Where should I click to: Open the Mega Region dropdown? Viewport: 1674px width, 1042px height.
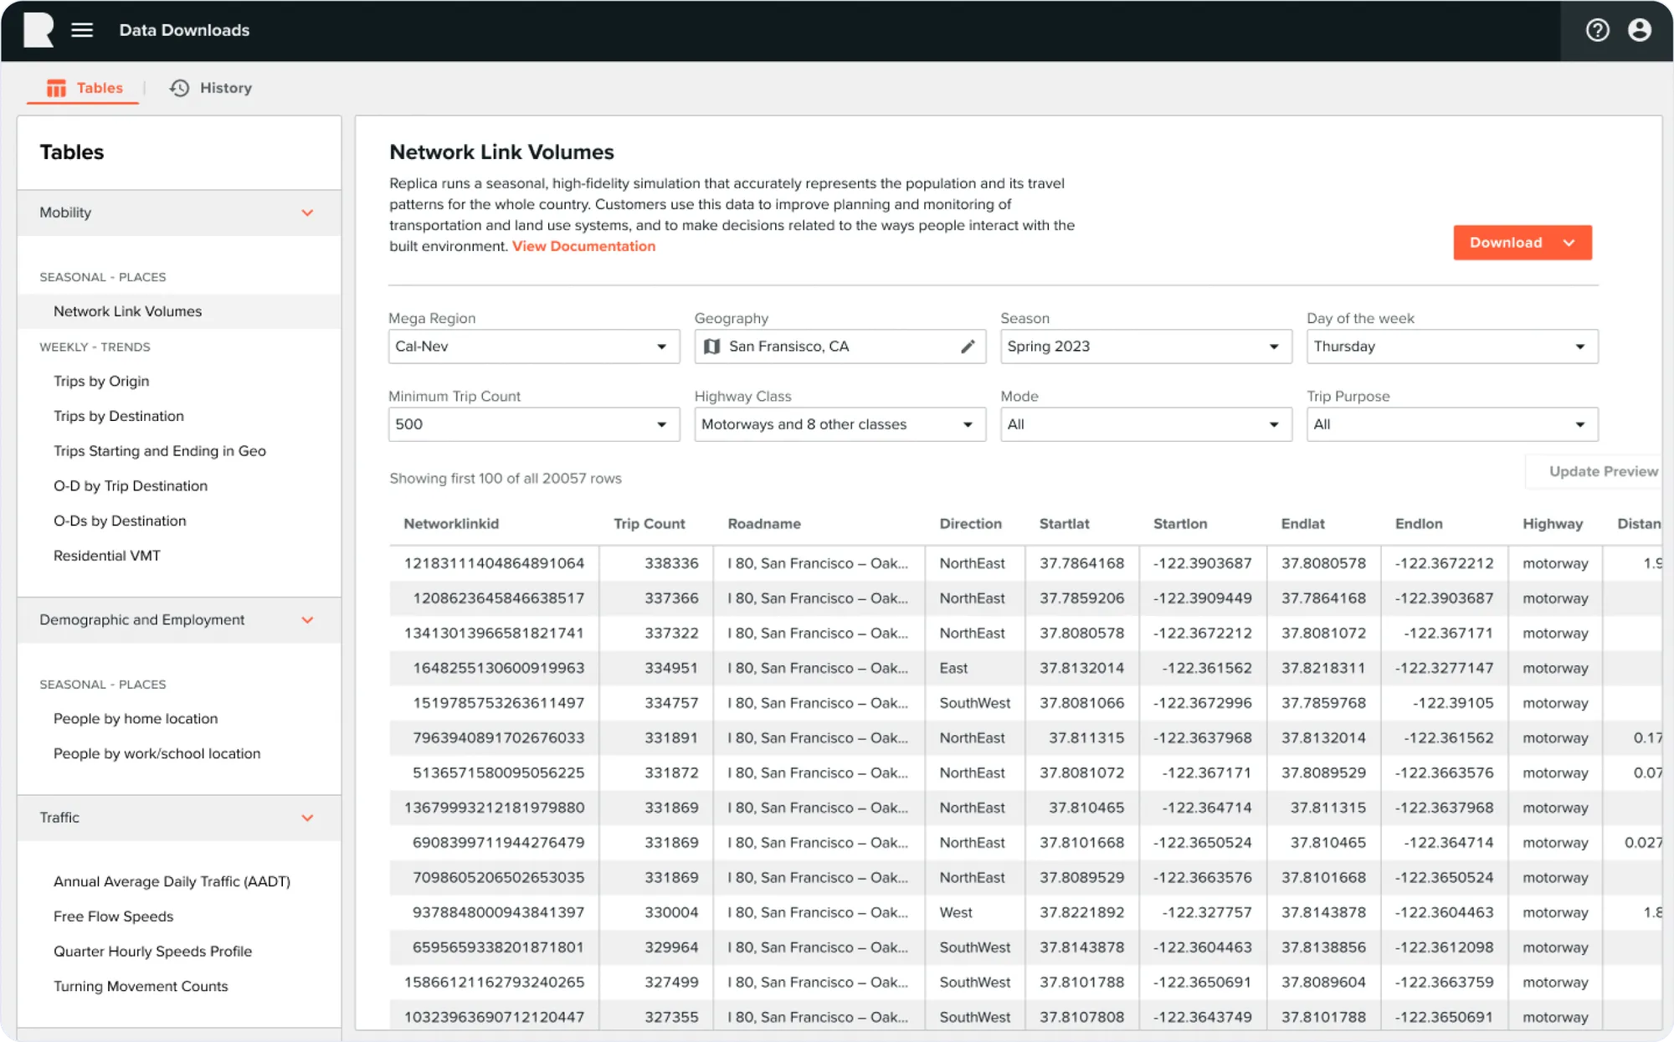click(534, 346)
